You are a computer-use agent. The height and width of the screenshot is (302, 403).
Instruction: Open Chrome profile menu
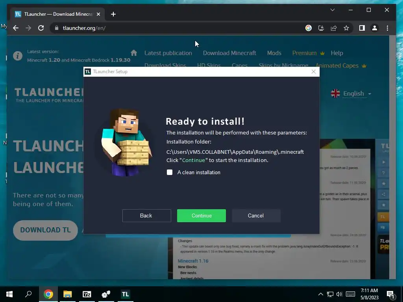[375, 28]
